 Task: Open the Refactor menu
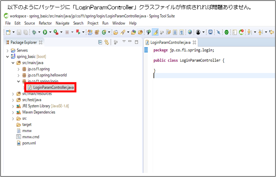[45, 23]
